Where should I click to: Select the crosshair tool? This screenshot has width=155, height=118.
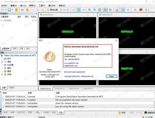click(x=128, y=10)
